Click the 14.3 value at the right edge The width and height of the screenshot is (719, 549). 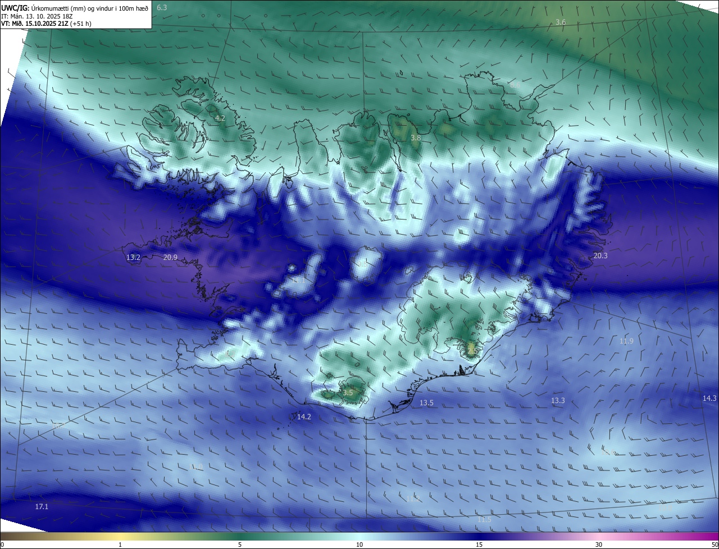click(x=709, y=398)
